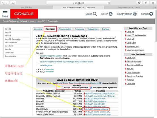Open the Safari downloads icon

[139, 3]
